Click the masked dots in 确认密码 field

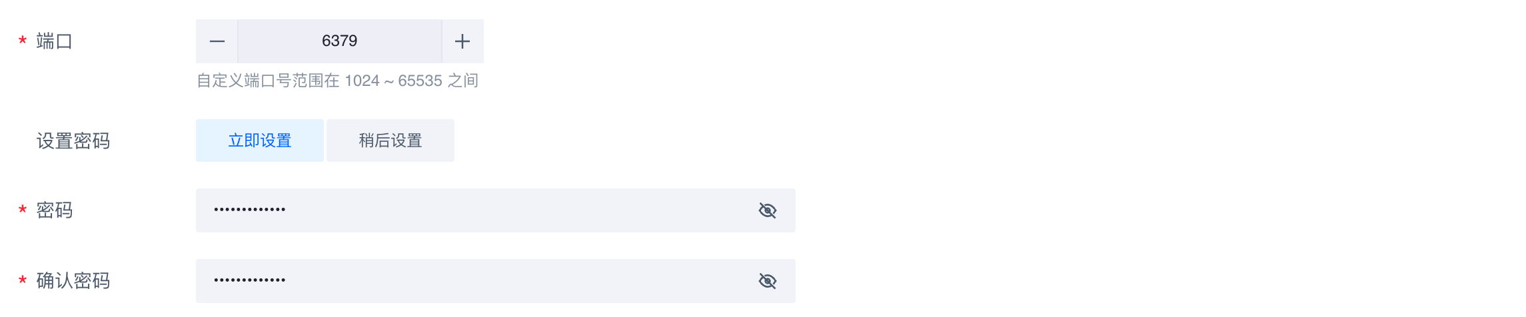pos(250,280)
